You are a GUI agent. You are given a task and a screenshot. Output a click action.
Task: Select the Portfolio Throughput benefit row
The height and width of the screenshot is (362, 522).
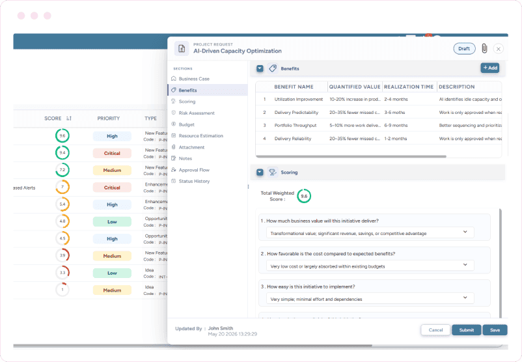coord(379,126)
